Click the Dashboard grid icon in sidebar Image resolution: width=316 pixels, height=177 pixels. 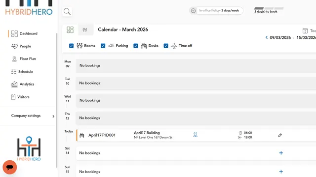pyautogui.click(x=14, y=33)
